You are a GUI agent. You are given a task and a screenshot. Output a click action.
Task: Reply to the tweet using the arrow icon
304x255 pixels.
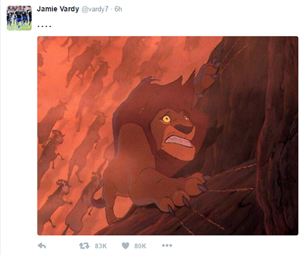(42, 245)
